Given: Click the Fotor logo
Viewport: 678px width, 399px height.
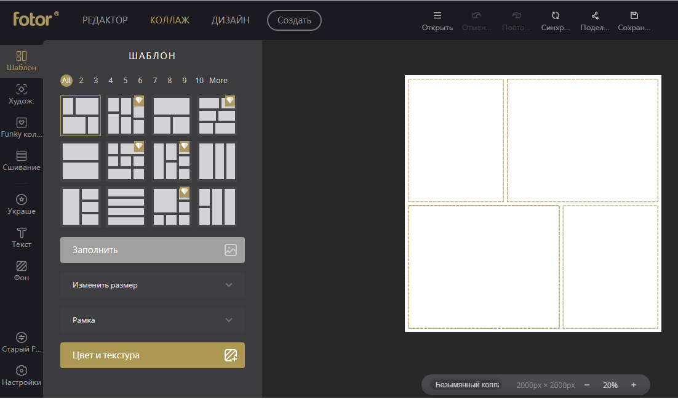Looking at the screenshot, I should tap(36, 18).
